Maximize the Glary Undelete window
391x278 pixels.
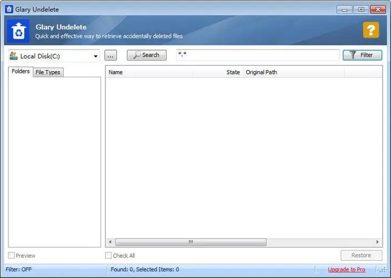361,9
